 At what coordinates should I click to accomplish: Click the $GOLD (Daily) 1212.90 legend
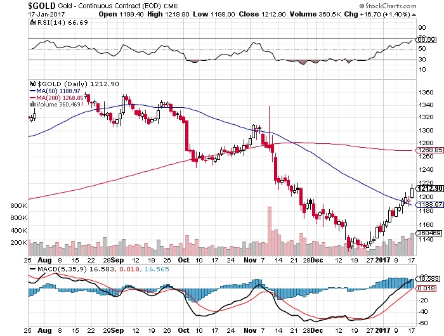78,84
